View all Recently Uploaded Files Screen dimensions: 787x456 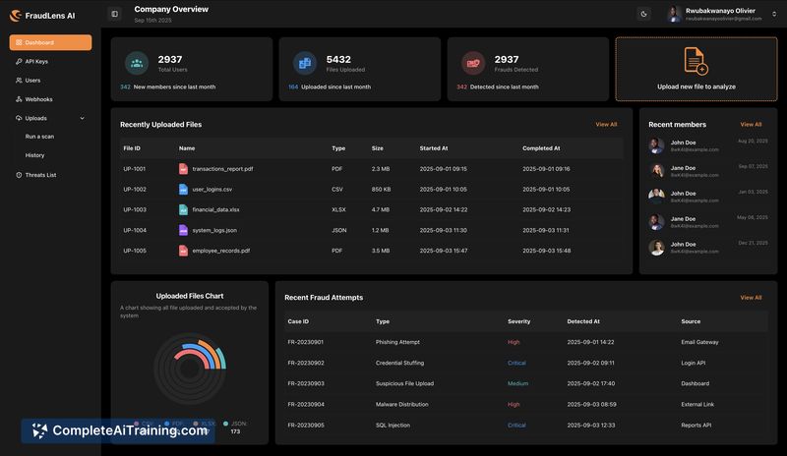606,125
